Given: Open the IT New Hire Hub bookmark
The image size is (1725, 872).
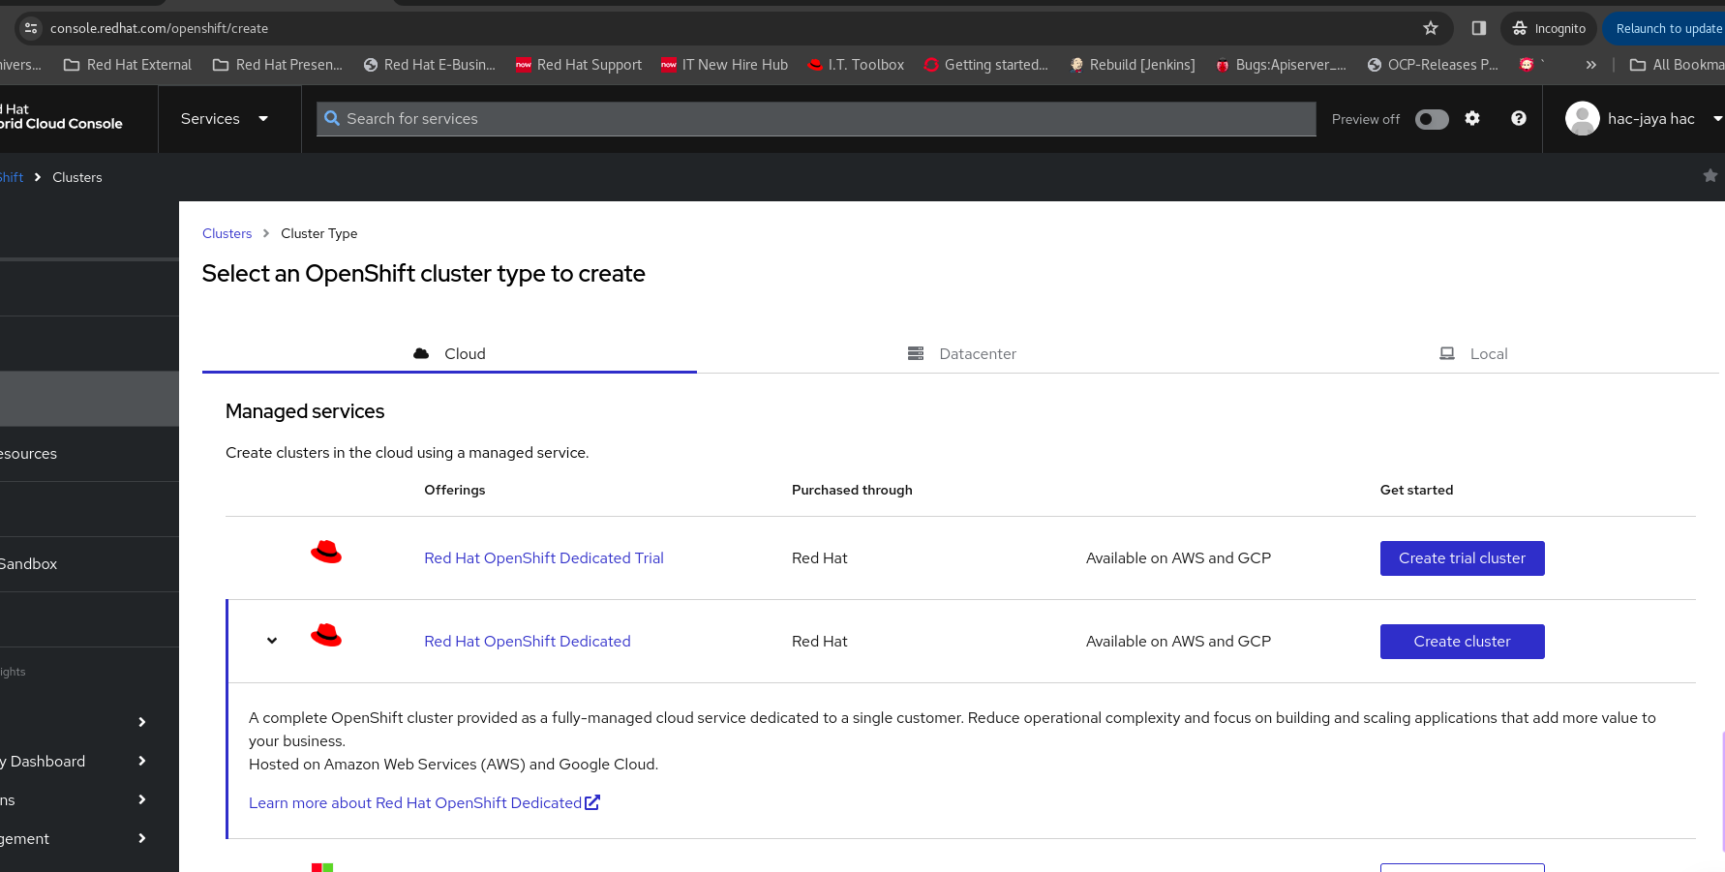Looking at the screenshot, I should pyautogui.click(x=724, y=65).
